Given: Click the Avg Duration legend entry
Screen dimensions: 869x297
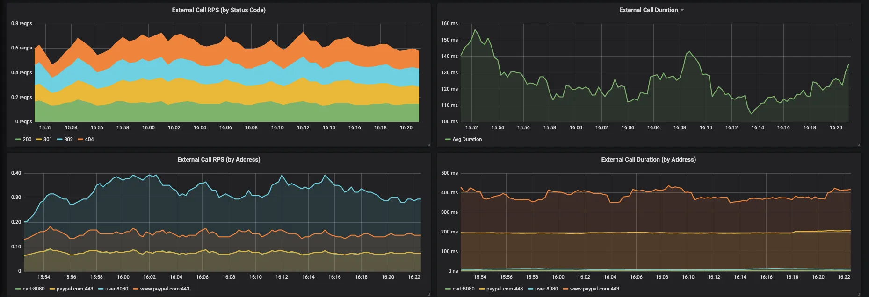Looking at the screenshot, I should pyautogui.click(x=467, y=139).
